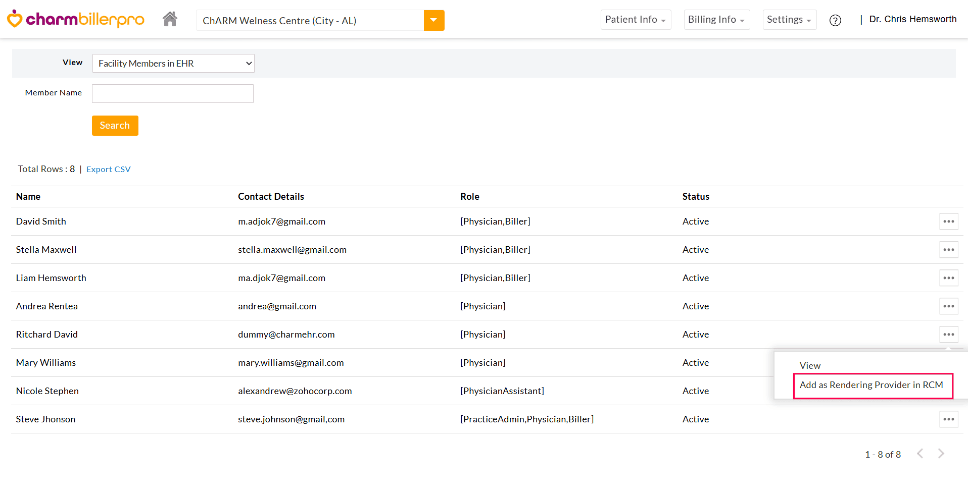This screenshot has height=496, width=968.
Task: Click email mary.williams@gmail.com
Action: (291, 363)
